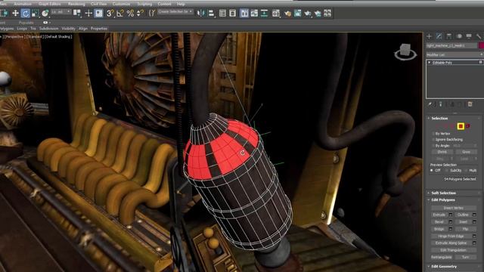
Task: Open Extrude settings box
Action: coord(451,215)
